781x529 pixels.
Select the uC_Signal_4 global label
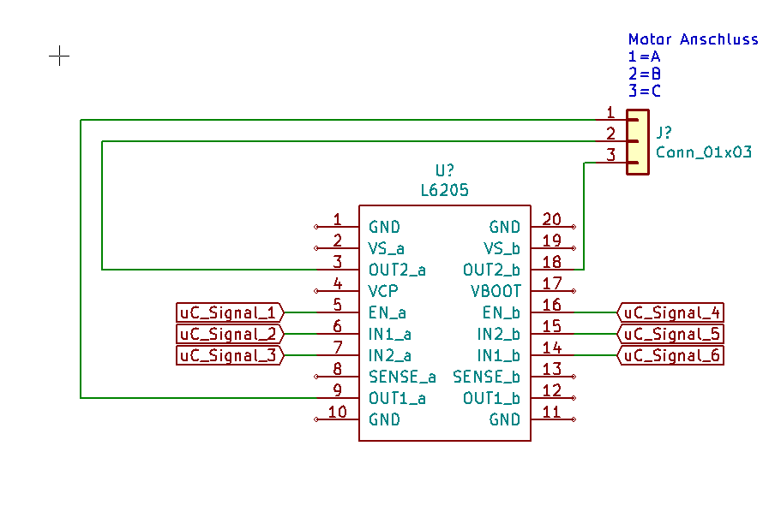670,312
